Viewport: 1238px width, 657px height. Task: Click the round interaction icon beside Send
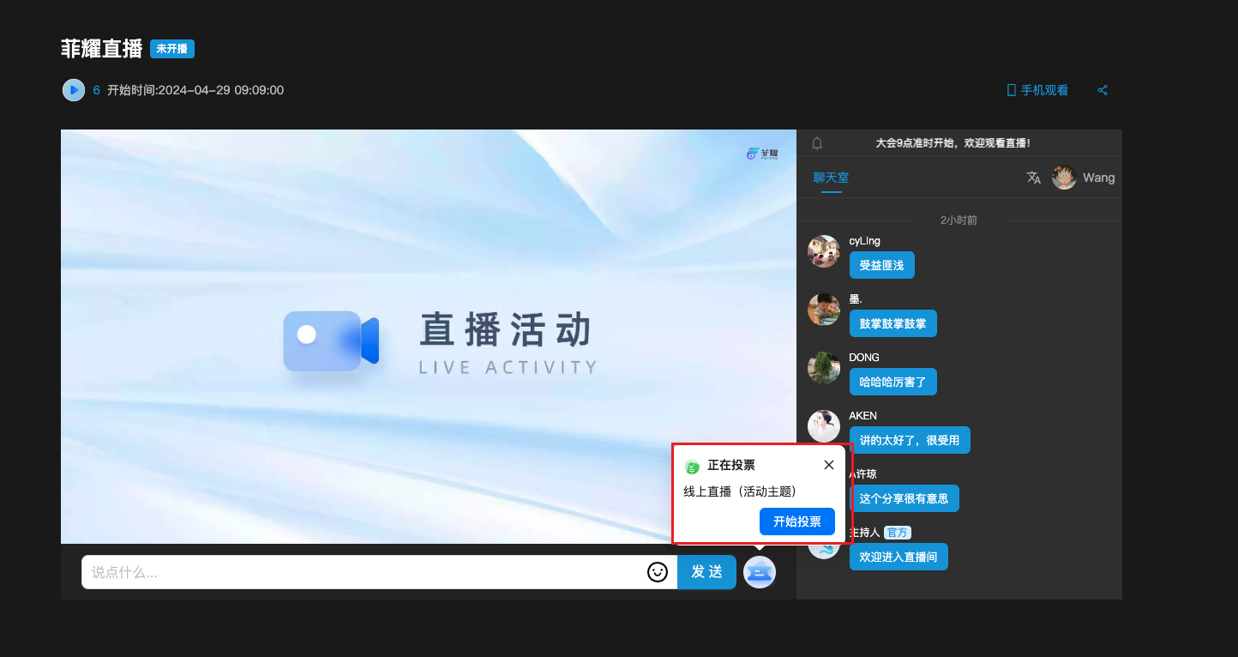click(759, 572)
